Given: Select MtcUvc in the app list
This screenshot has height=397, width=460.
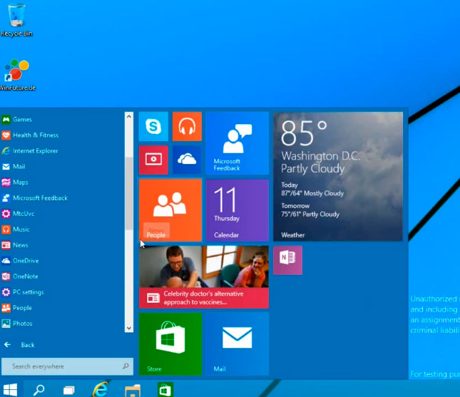Looking at the screenshot, I should 62,213.
